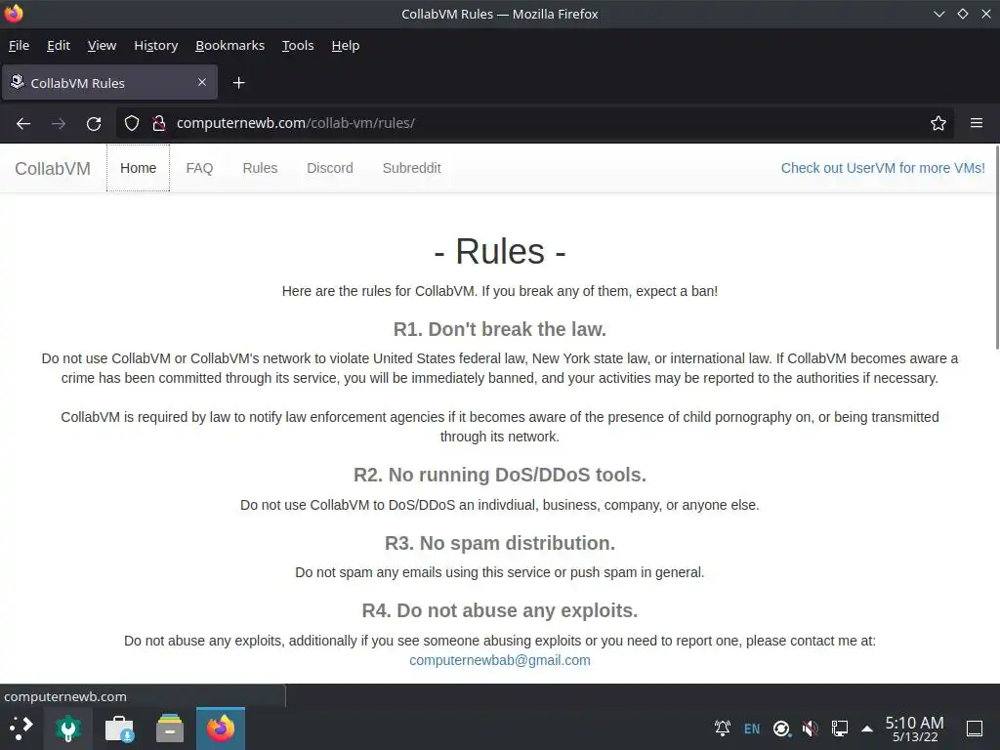
Task: Open the network connections tray icon
Action: coord(840,729)
